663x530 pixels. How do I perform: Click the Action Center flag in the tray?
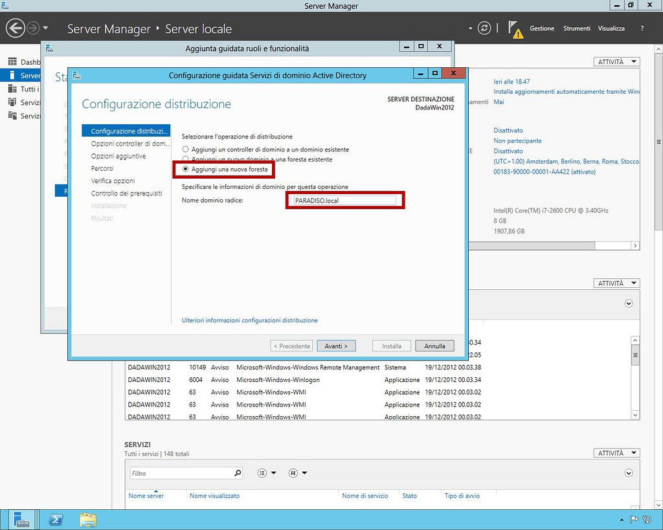[x=634, y=520]
